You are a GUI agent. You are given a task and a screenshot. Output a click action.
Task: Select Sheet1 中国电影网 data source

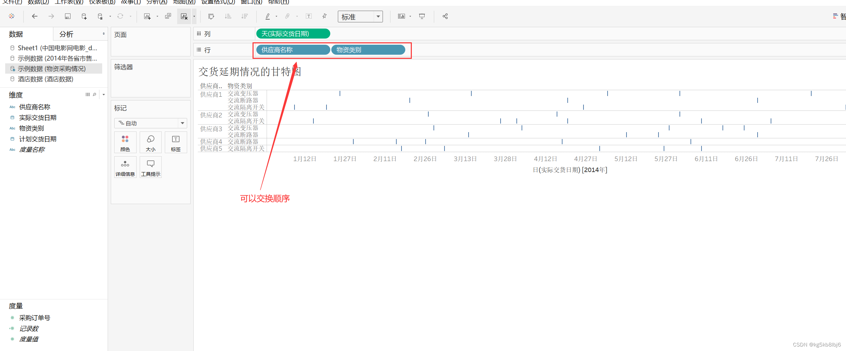point(54,48)
